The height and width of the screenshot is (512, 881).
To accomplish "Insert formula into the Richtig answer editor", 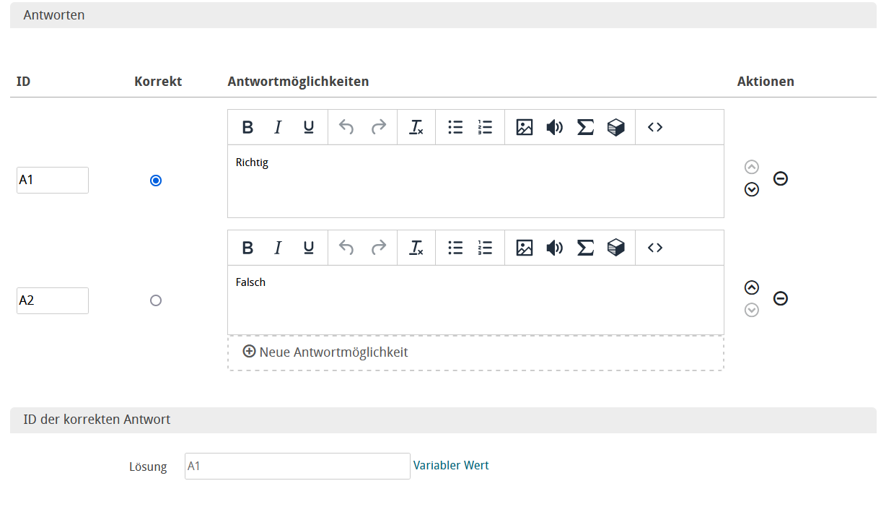I will tap(585, 128).
